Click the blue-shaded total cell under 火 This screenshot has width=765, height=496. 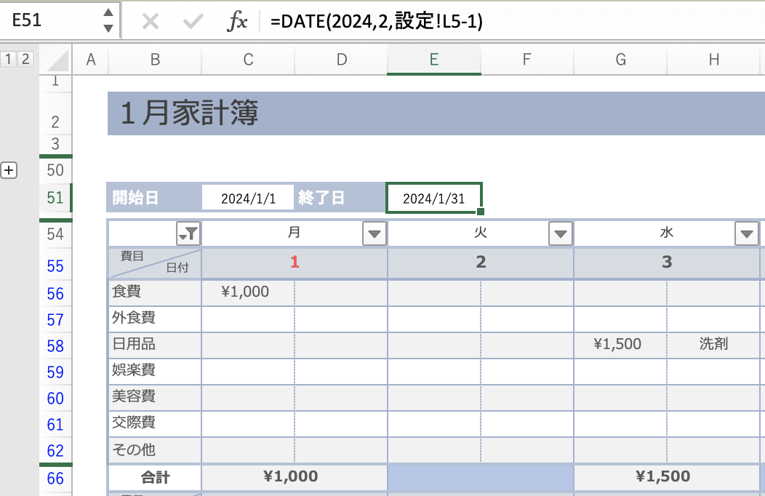tap(481, 477)
